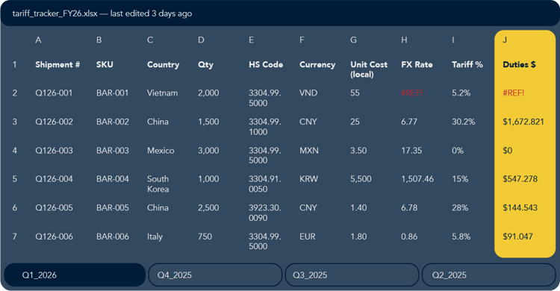
Task: Select row 7 number header
Action: click(x=15, y=237)
